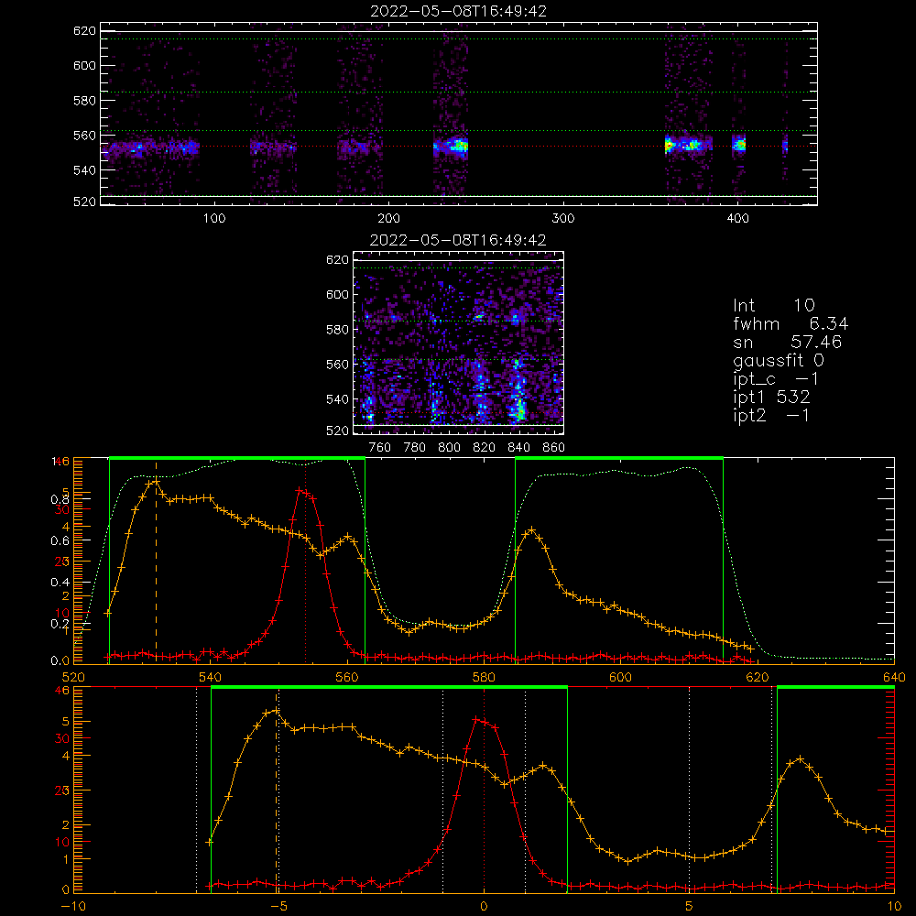Click x-axis label 600 in profile plot
The image size is (916, 916).
point(620,677)
